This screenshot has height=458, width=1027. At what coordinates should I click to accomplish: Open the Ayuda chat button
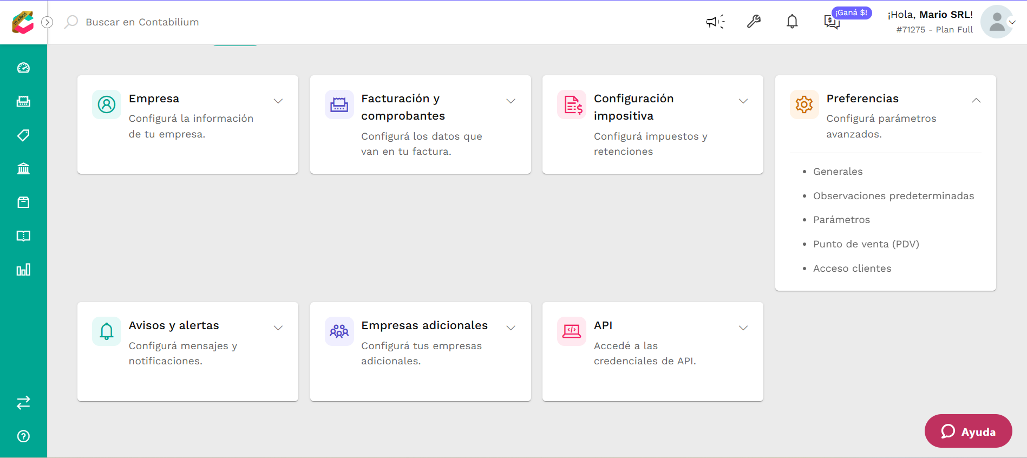968,431
